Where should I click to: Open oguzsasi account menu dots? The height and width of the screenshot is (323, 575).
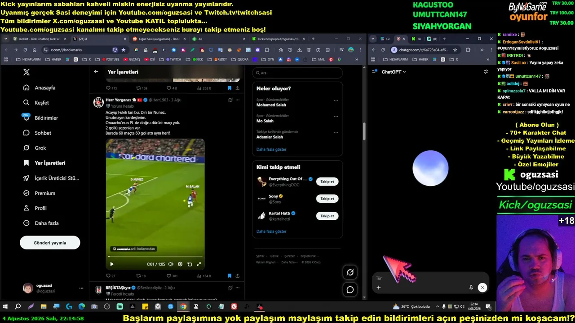pyautogui.click(x=81, y=288)
